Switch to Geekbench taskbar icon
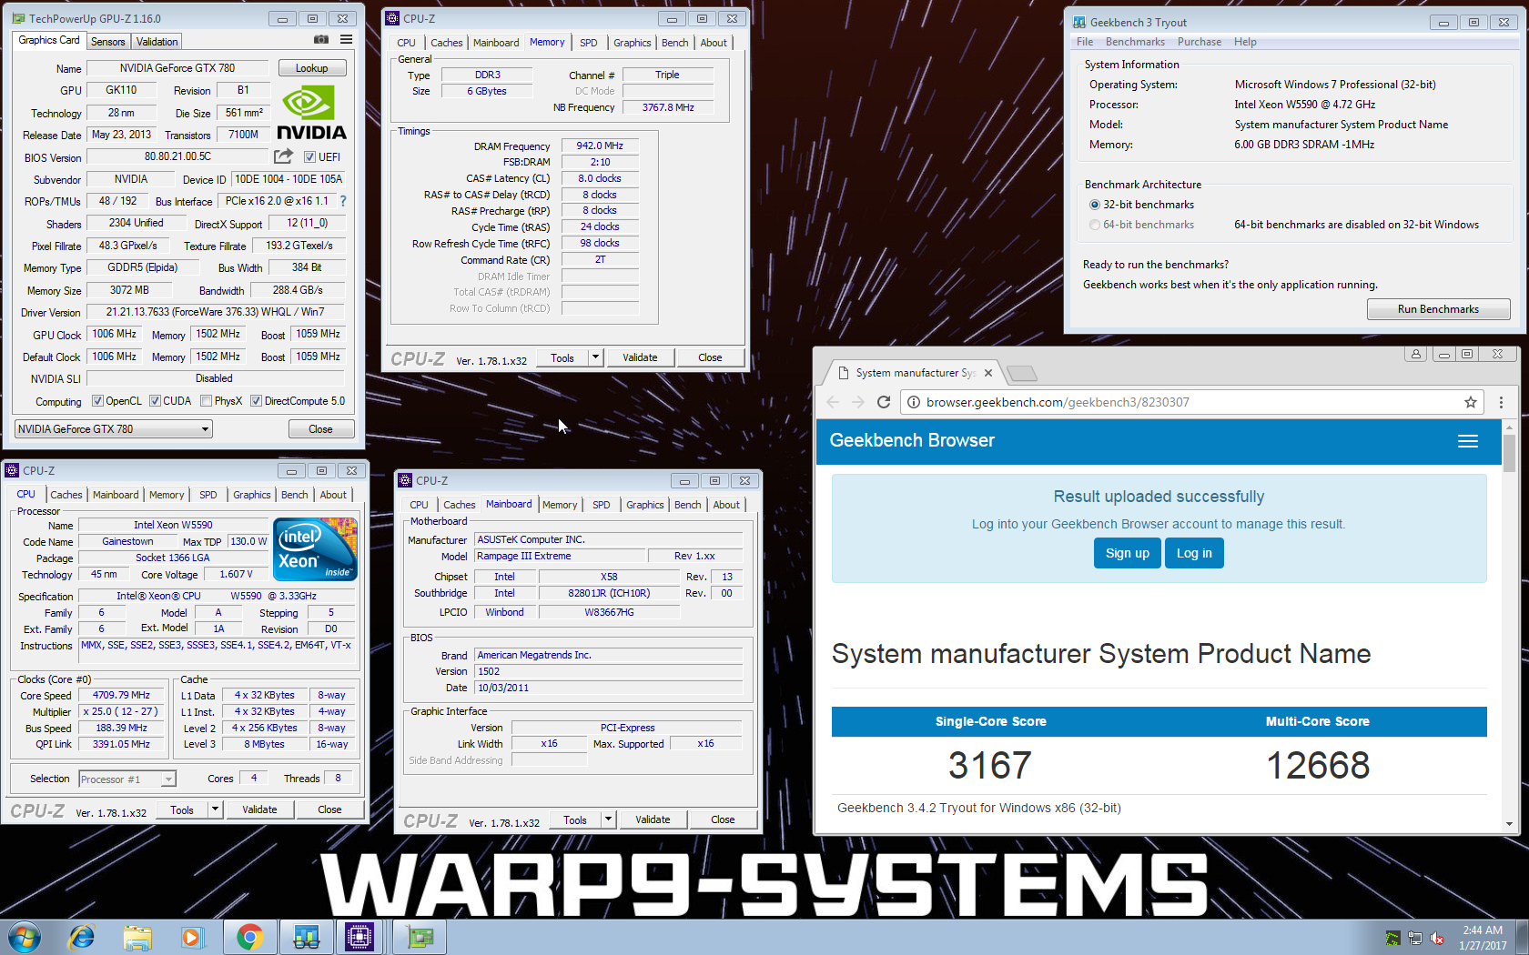 click(306, 937)
